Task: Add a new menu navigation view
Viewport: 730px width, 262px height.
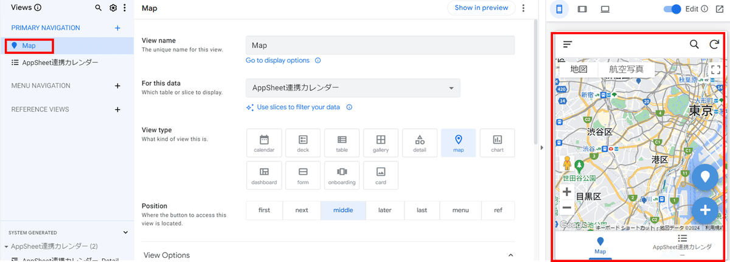Action: (x=117, y=86)
